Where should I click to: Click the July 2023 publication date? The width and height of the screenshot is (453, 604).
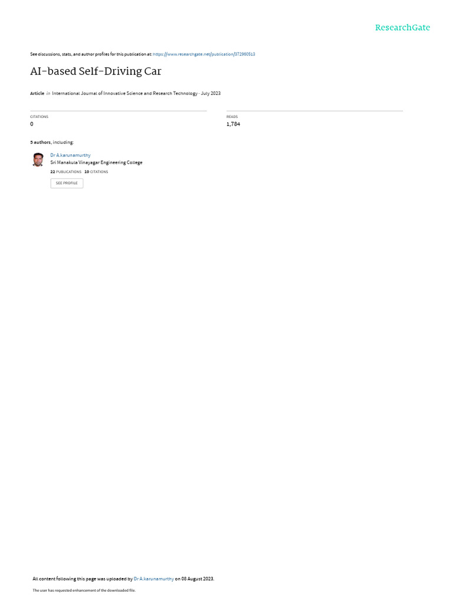tap(211, 93)
